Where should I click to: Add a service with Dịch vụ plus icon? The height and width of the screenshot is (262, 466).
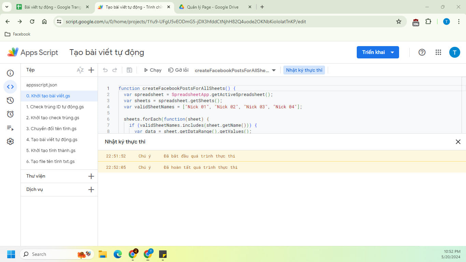[x=91, y=190]
